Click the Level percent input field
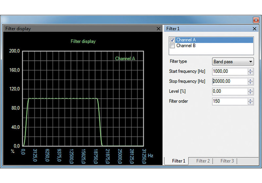The image size is (262, 183). [230, 91]
